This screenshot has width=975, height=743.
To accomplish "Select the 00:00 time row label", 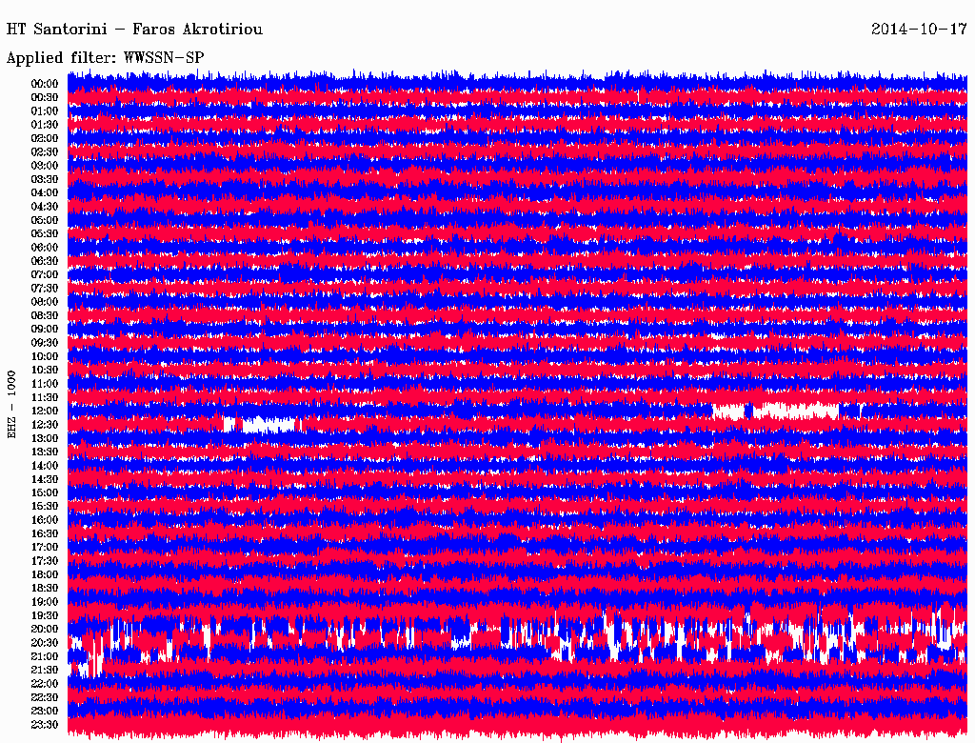I will tap(45, 84).
